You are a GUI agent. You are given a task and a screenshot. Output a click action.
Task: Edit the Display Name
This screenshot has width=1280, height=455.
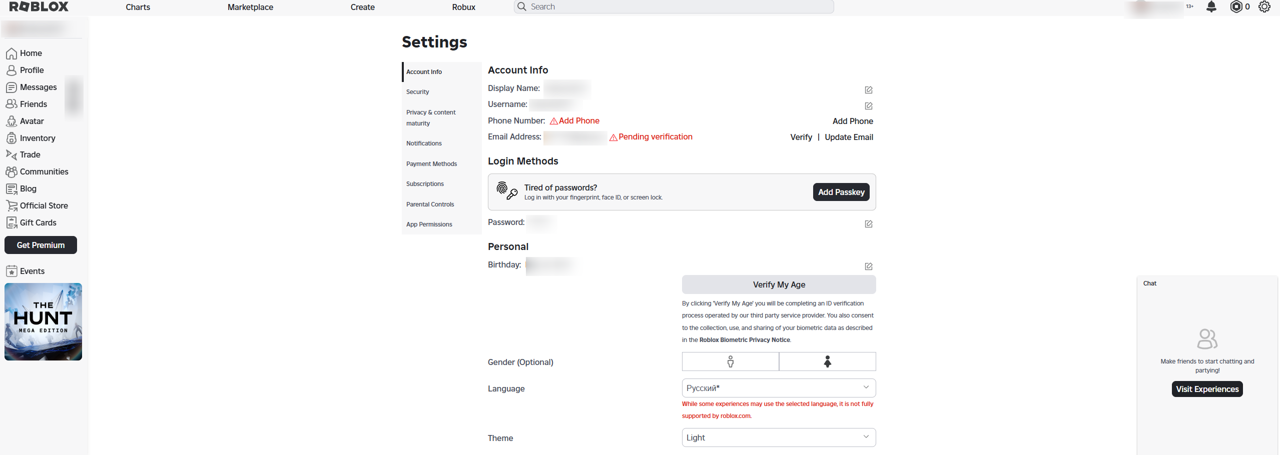click(868, 90)
